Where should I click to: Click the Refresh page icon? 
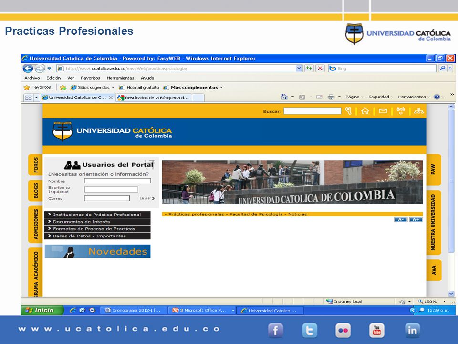[x=309, y=68]
